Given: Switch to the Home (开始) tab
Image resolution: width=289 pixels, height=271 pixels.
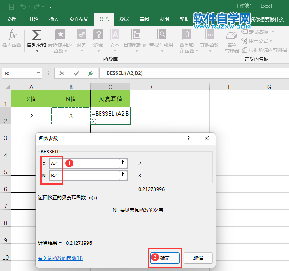Looking at the screenshot, I should 34,19.
